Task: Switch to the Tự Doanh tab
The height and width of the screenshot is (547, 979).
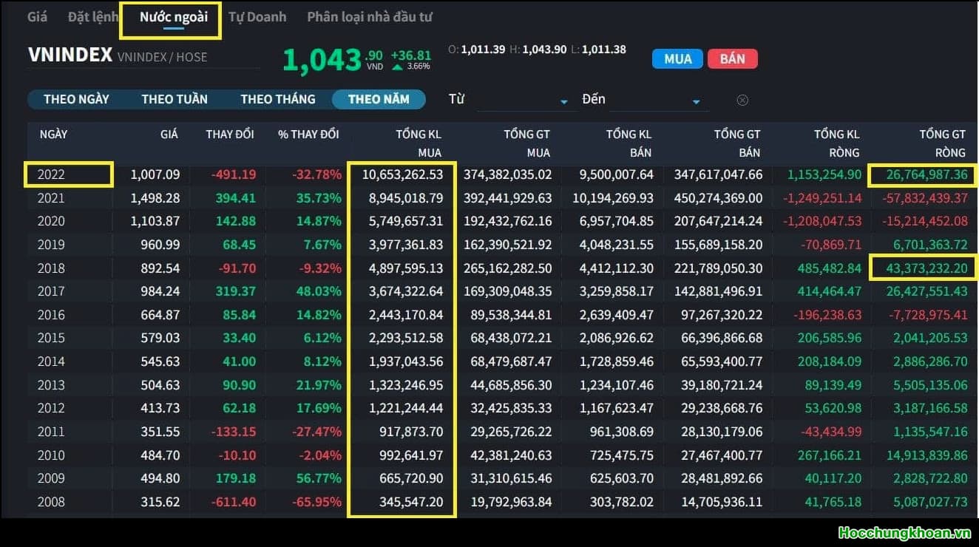Action: (x=257, y=16)
